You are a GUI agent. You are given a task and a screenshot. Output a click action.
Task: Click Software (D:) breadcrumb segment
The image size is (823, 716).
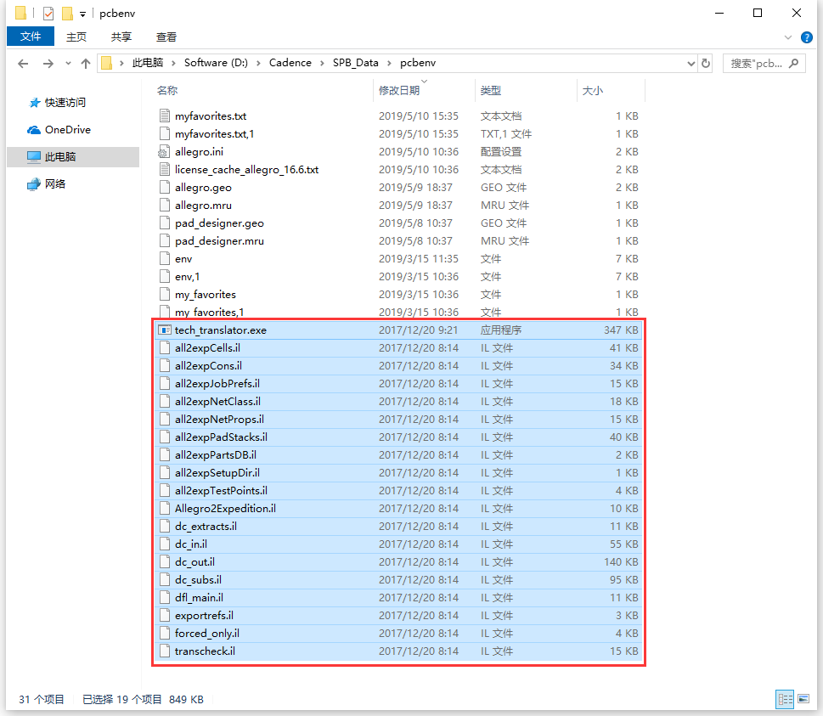click(216, 63)
